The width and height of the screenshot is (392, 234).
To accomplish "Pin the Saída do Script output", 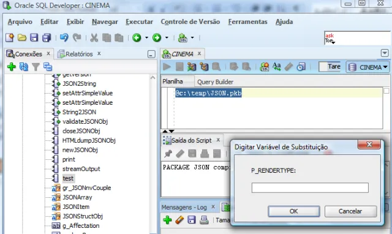I will click(x=168, y=154).
